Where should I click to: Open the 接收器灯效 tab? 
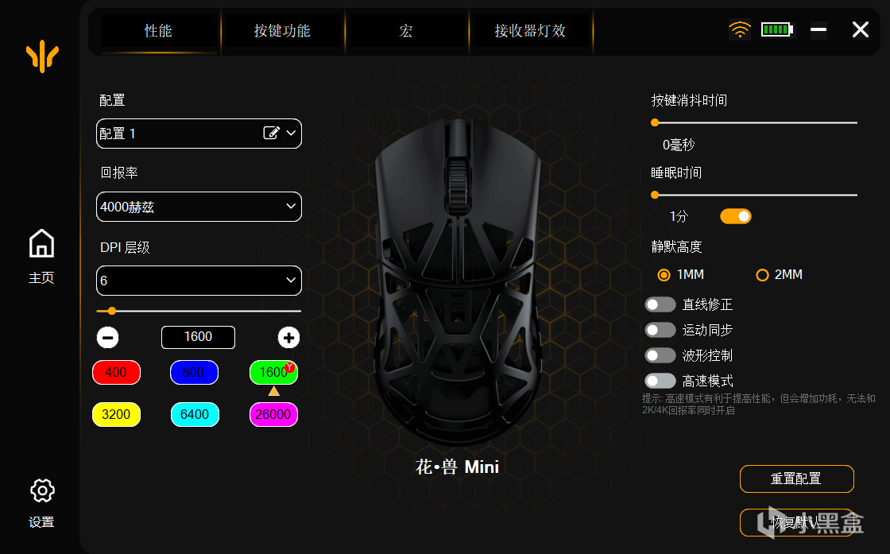click(530, 31)
